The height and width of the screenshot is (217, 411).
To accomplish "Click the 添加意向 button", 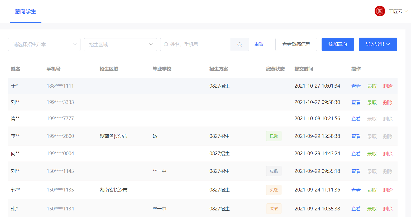I will tap(338, 44).
